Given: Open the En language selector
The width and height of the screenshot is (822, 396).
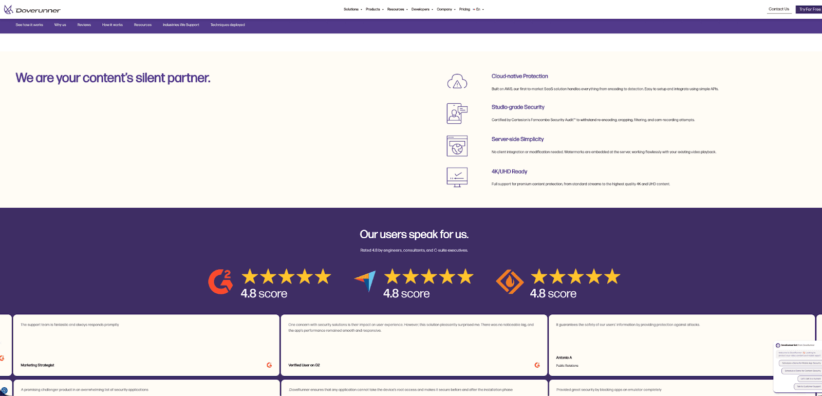Looking at the screenshot, I should 478,9.
